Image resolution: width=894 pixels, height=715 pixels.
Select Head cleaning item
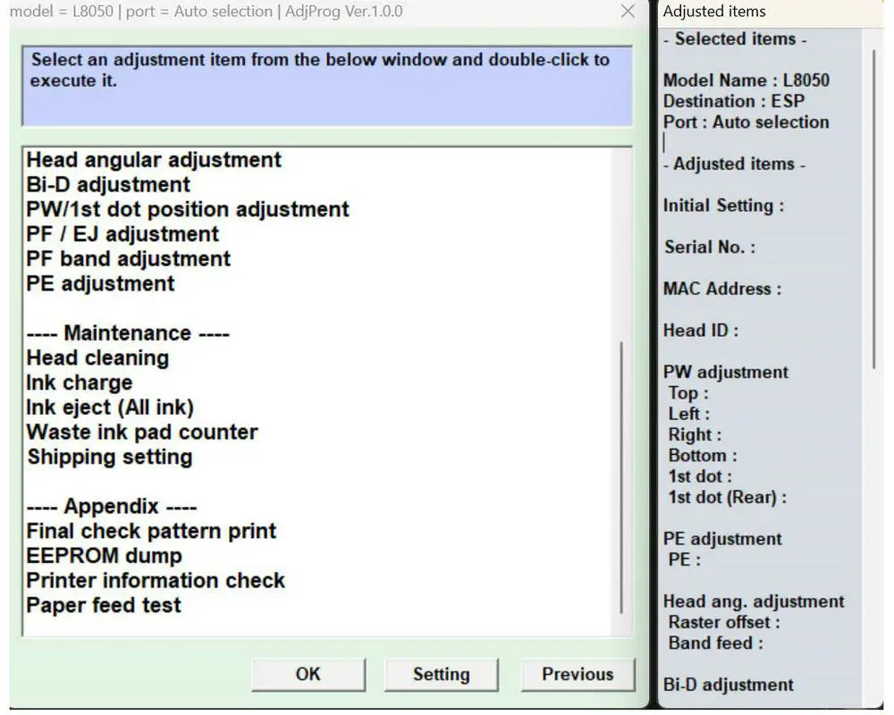pos(97,358)
